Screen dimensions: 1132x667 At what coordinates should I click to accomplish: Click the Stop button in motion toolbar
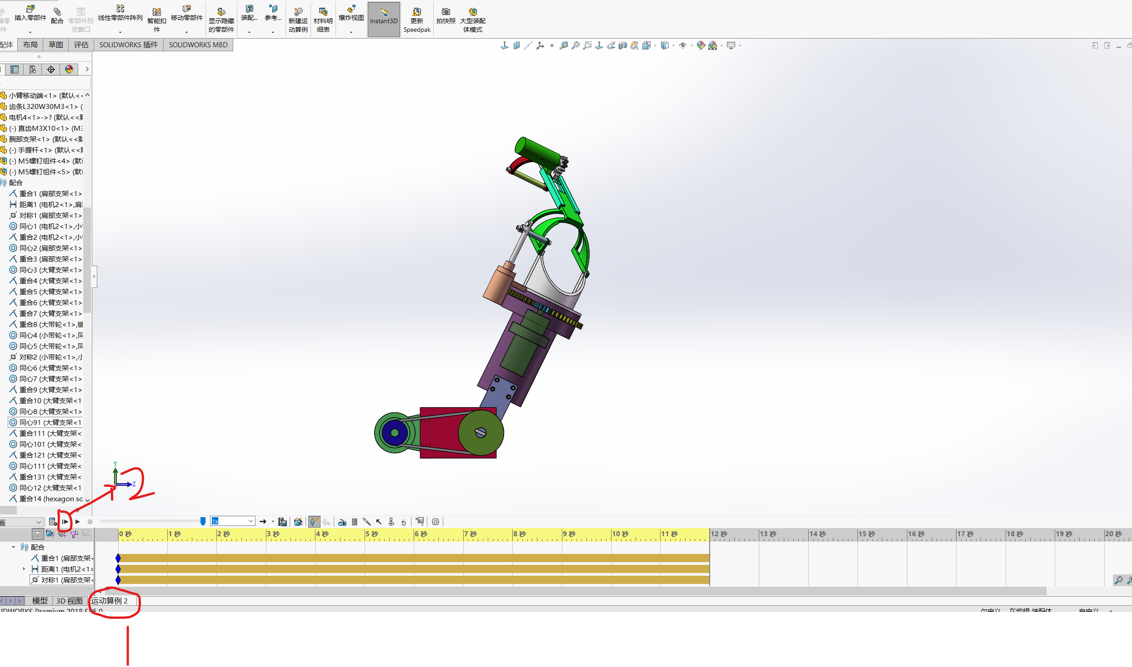point(90,522)
